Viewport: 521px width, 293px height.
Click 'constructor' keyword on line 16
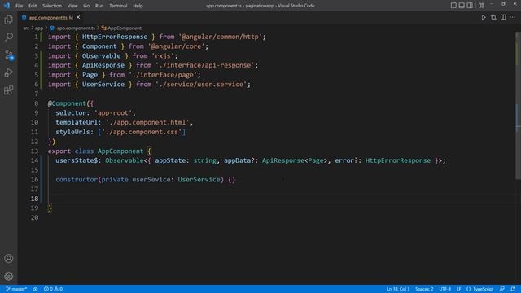(77, 180)
